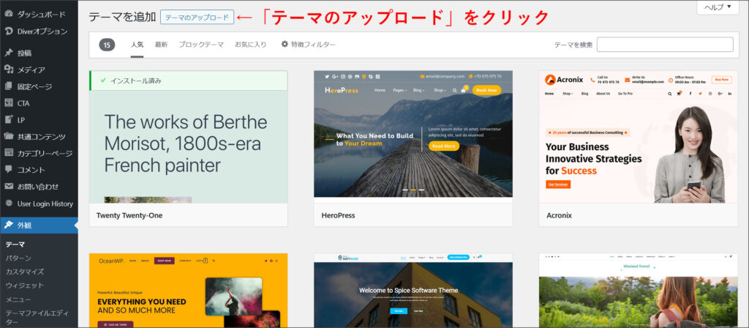Expand the ヘルプ dropdown
The width and height of the screenshot is (749, 328).
point(718,7)
